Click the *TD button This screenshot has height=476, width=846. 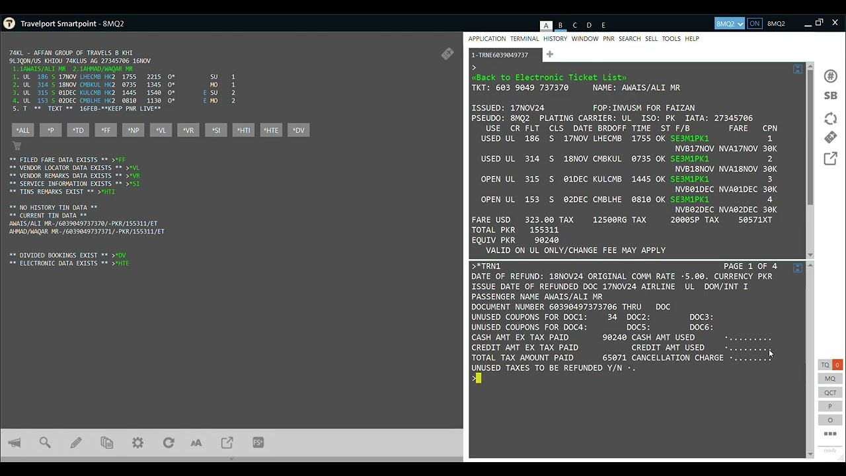[78, 130]
